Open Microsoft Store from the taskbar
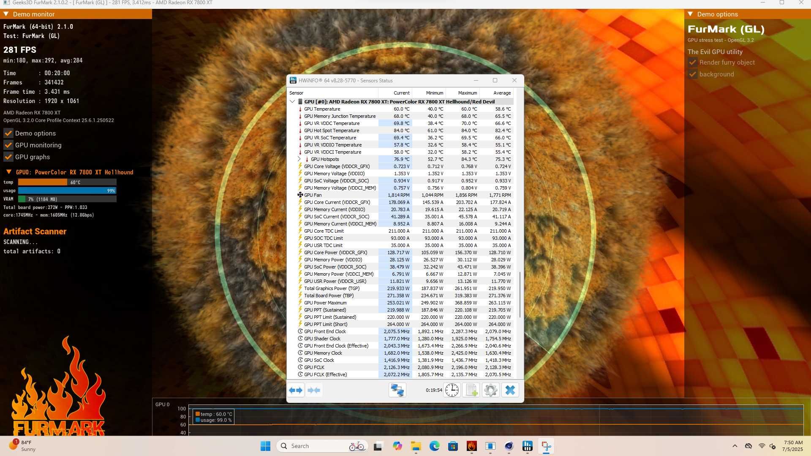 (x=453, y=446)
